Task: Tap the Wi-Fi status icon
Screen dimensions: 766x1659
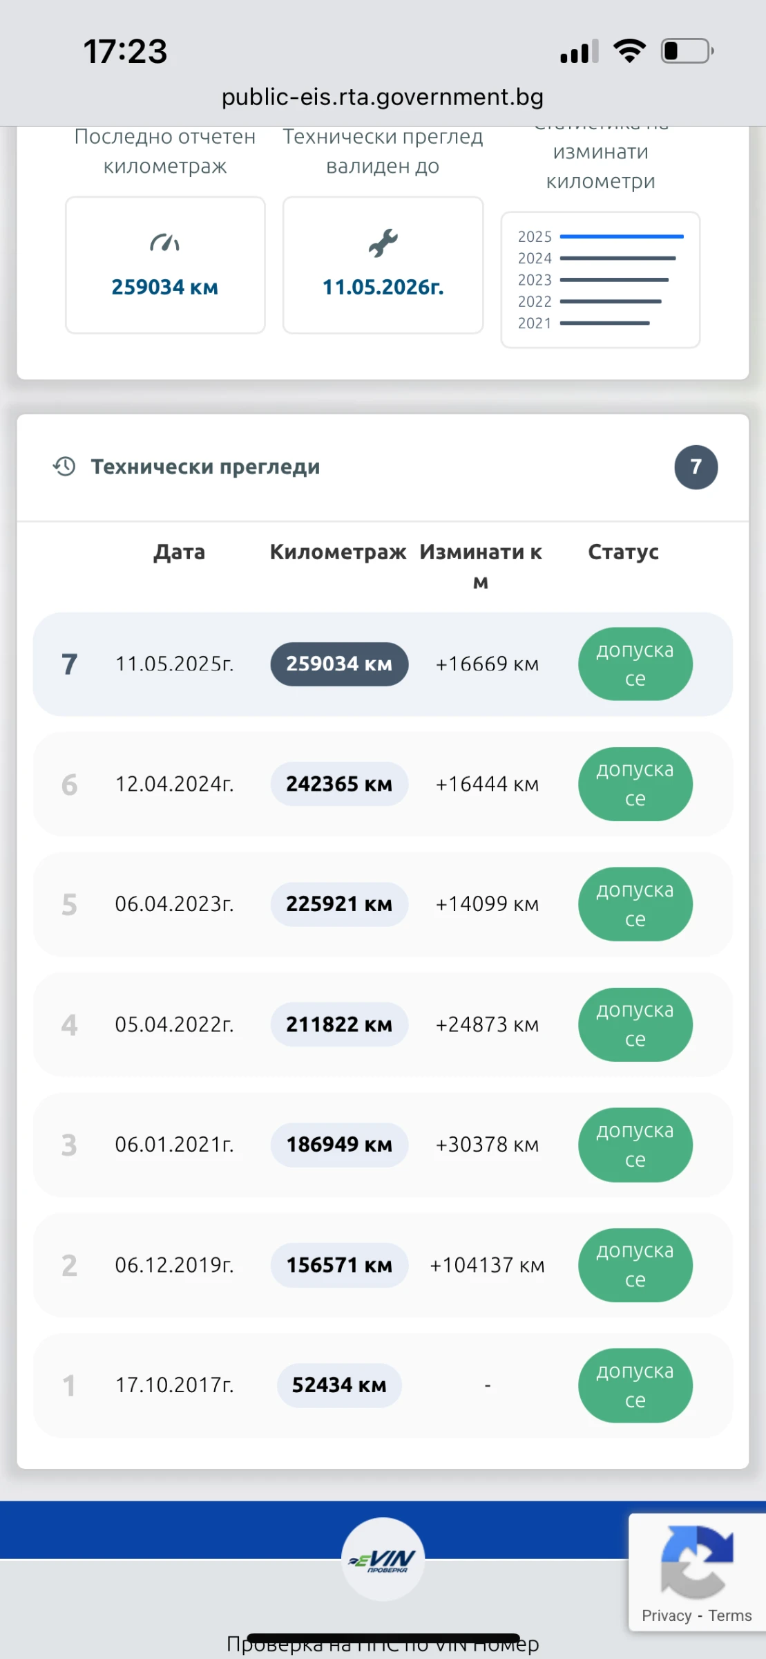Action: tap(629, 51)
